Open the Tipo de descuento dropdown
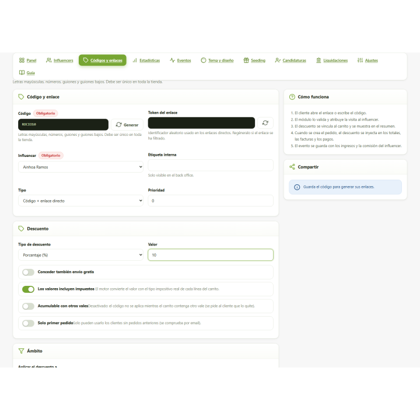The image size is (420, 420). (x=80, y=255)
